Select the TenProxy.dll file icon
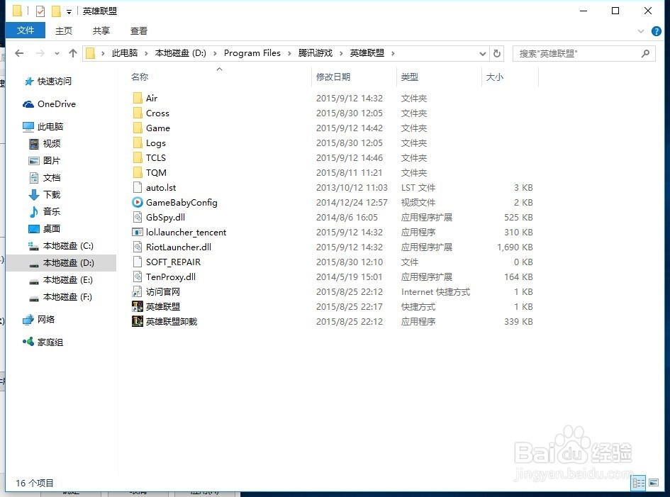Viewport: 670px width, 497px height. coord(138,277)
